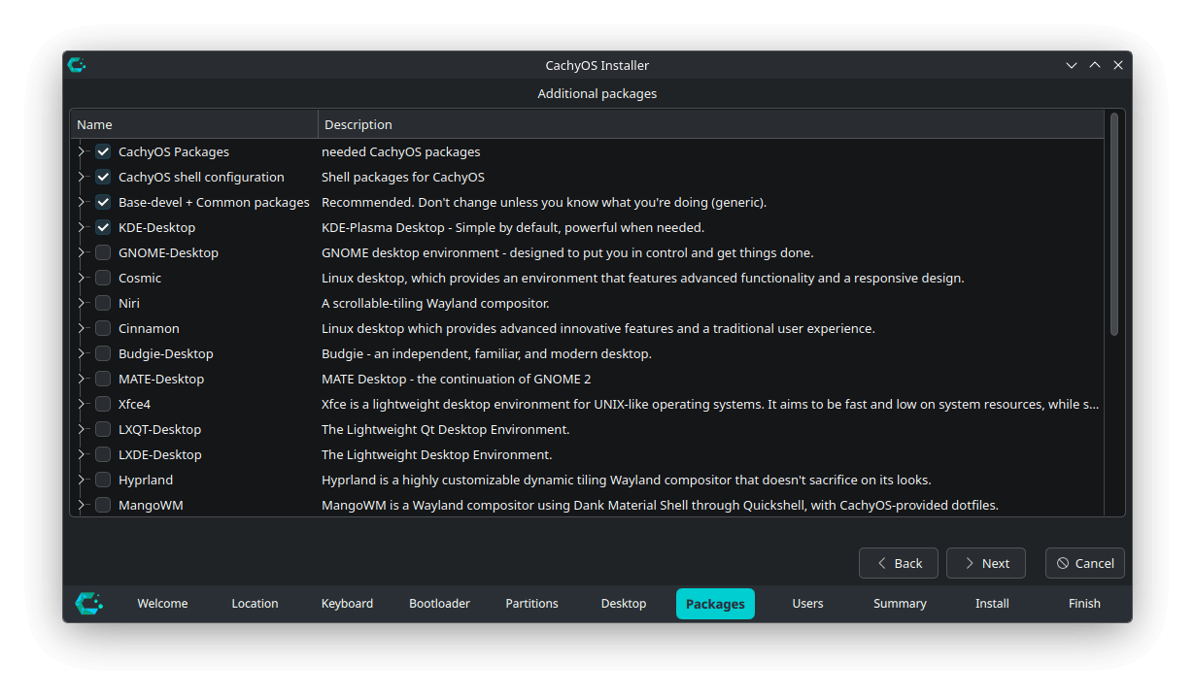Uncheck CachyOS shell configuration checkbox

point(103,177)
